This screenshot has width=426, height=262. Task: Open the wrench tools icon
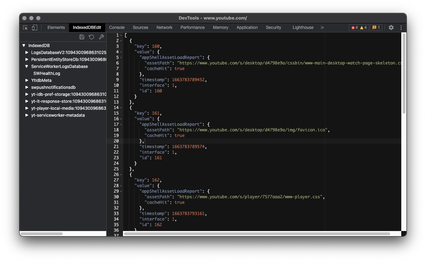(x=101, y=37)
